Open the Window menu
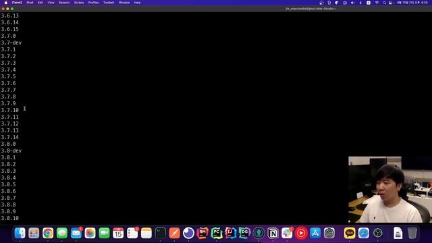This screenshot has height=243, width=432. point(124,3)
